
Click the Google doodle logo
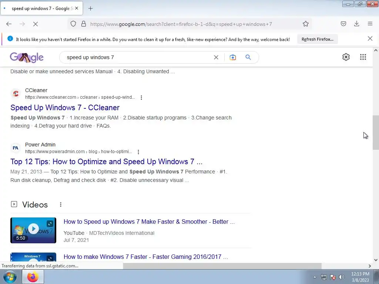(x=27, y=57)
